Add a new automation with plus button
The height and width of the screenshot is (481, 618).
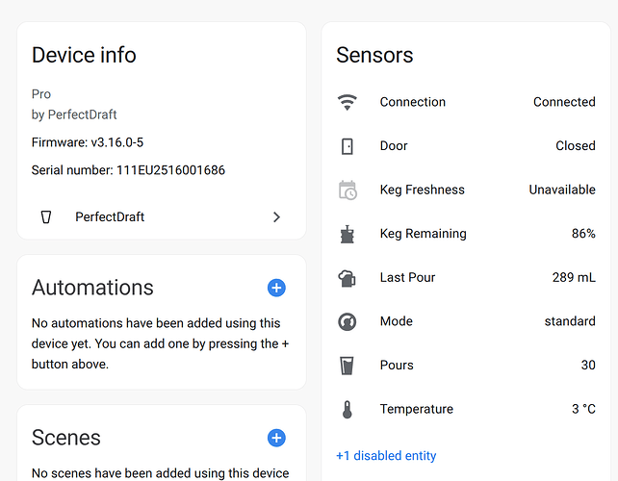coord(276,288)
